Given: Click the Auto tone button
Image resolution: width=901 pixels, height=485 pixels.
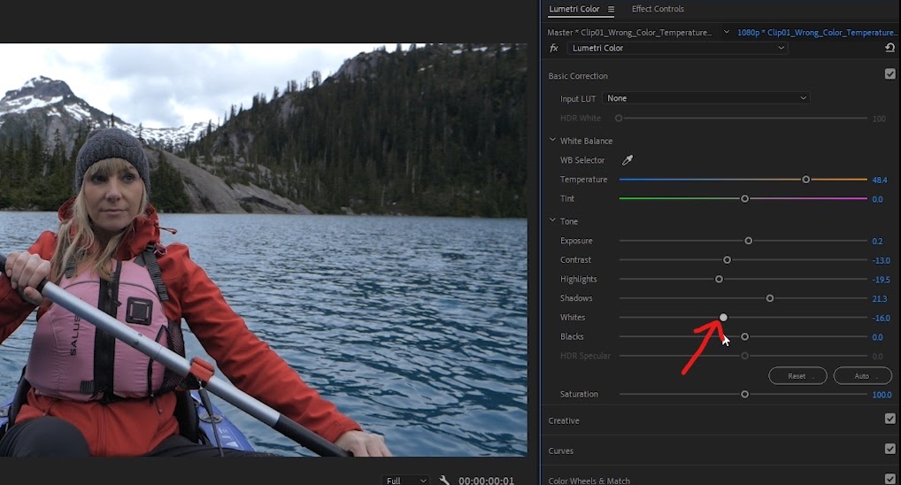Looking at the screenshot, I should pos(862,376).
